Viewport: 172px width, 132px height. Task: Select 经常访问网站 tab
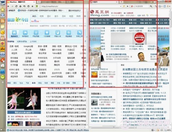(x=22, y=42)
